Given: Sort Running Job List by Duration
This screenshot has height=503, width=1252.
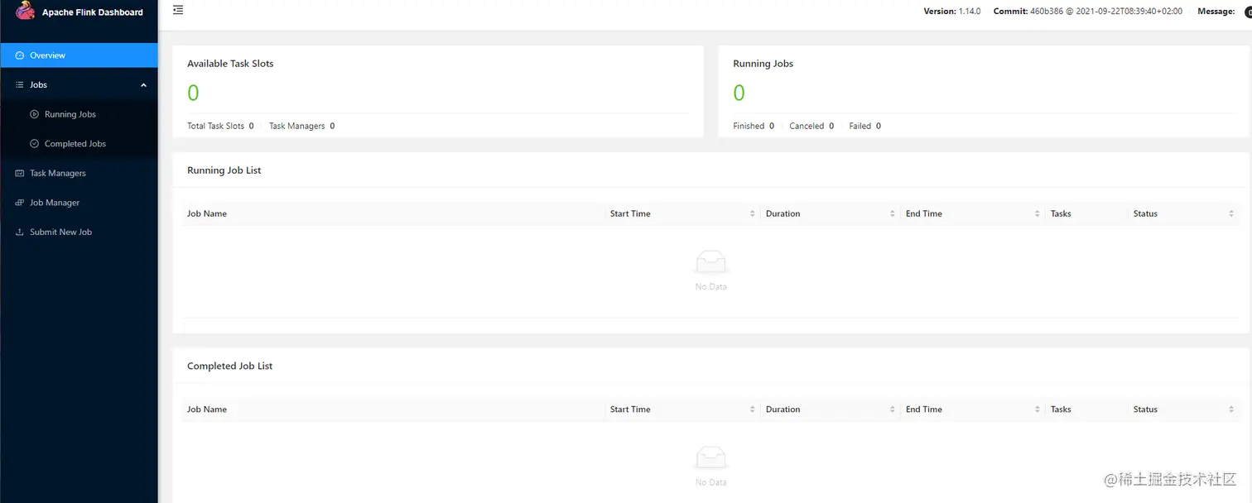Looking at the screenshot, I should pos(892,213).
